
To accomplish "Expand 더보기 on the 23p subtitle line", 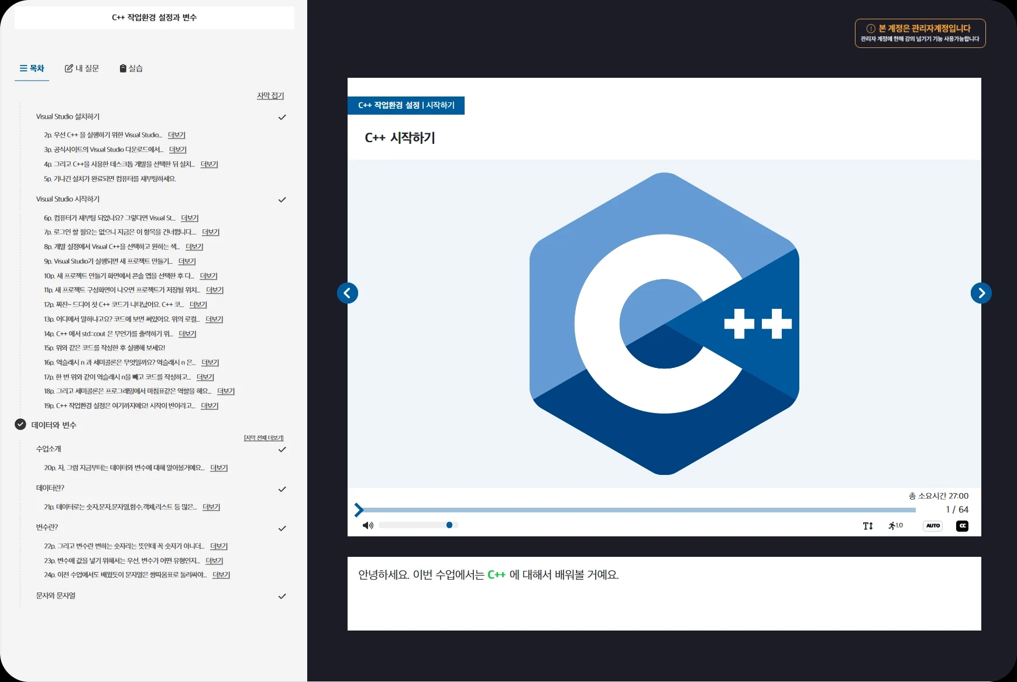I will click(214, 561).
